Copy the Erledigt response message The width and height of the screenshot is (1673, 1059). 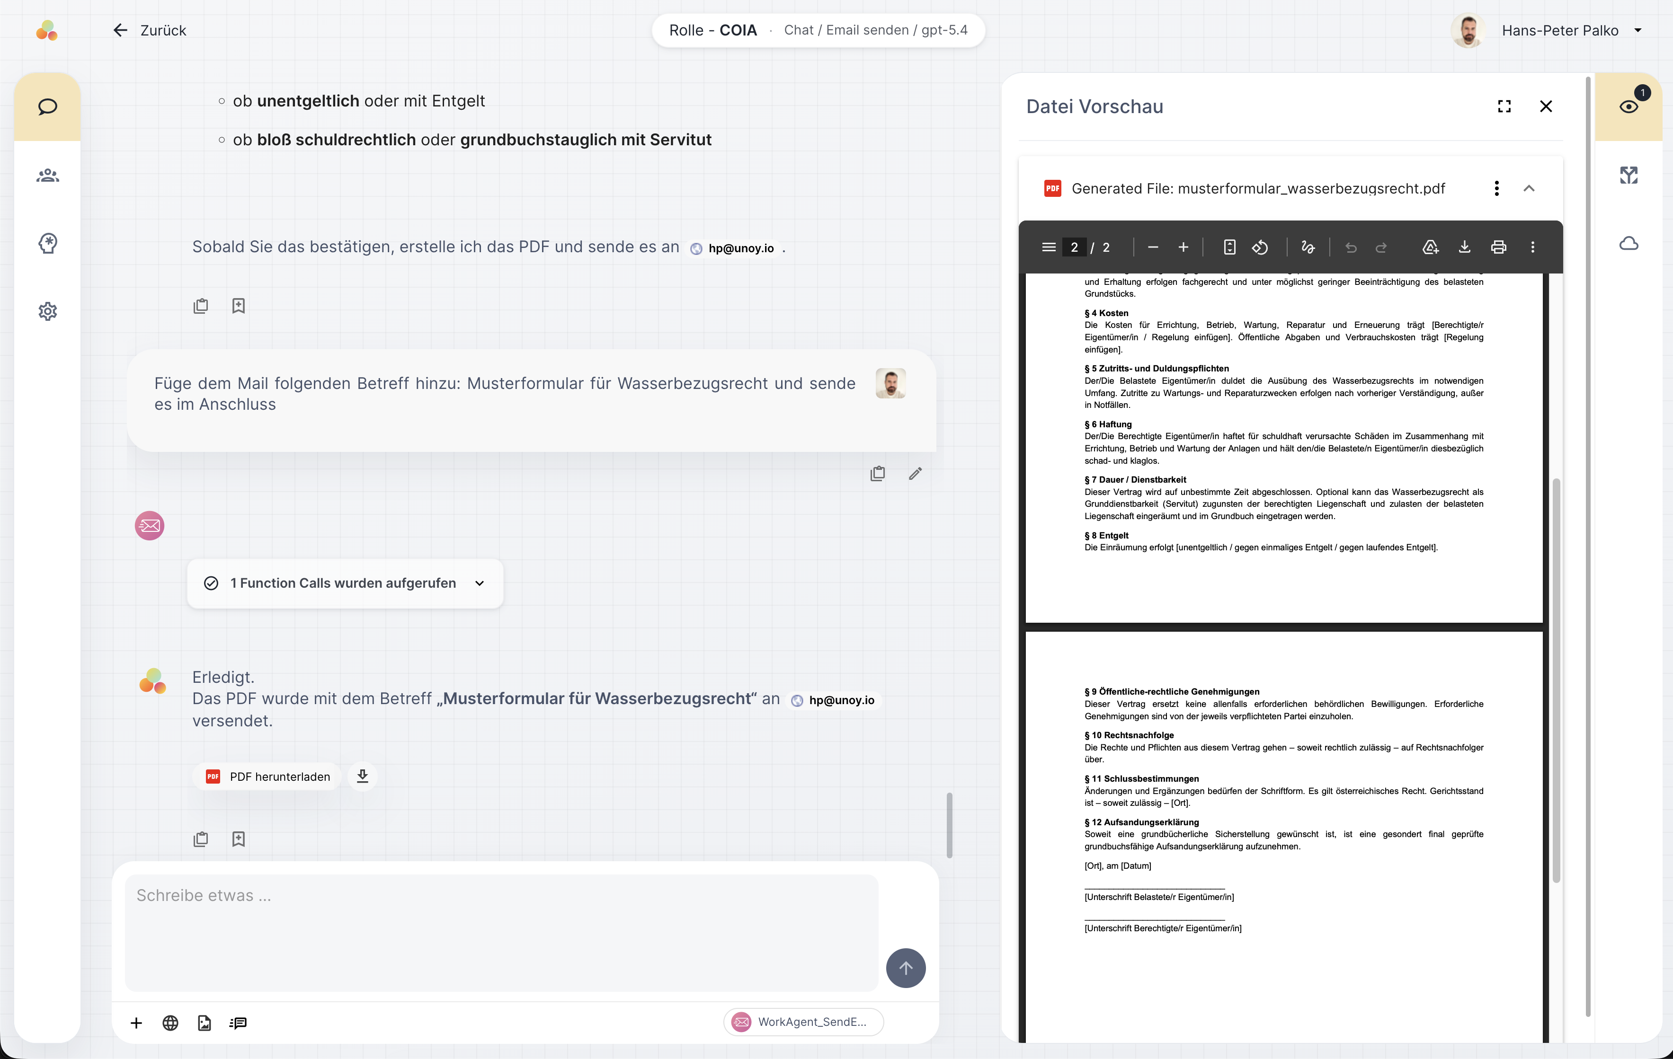[x=201, y=839]
